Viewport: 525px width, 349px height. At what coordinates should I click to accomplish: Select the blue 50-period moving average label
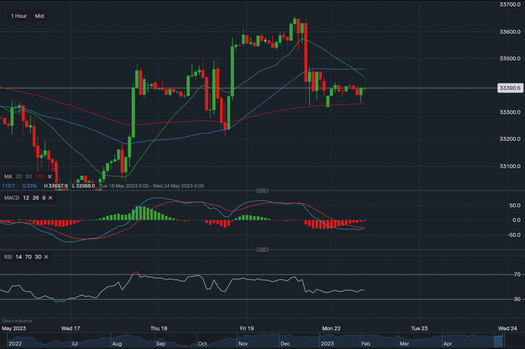(28, 177)
